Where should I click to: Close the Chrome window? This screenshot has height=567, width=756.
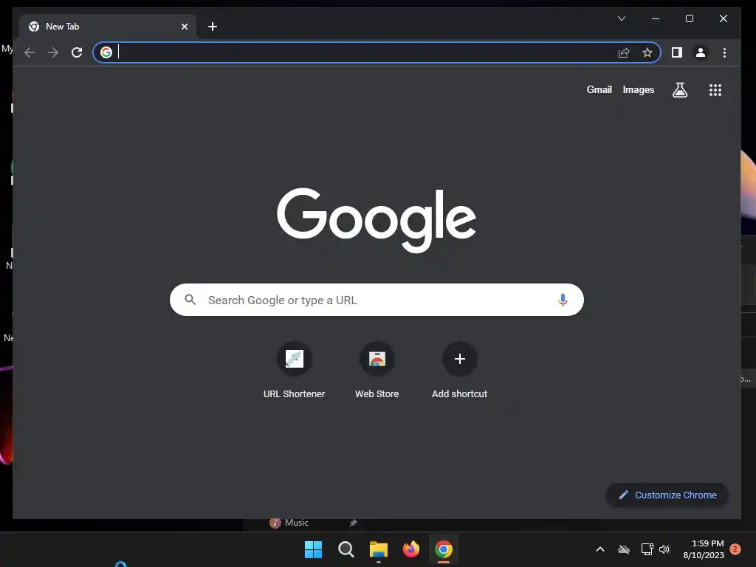point(724,18)
